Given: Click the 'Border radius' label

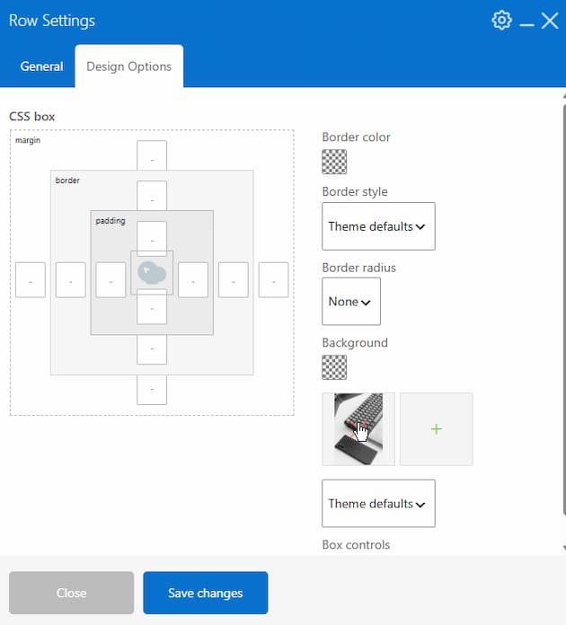Looking at the screenshot, I should pos(358,268).
